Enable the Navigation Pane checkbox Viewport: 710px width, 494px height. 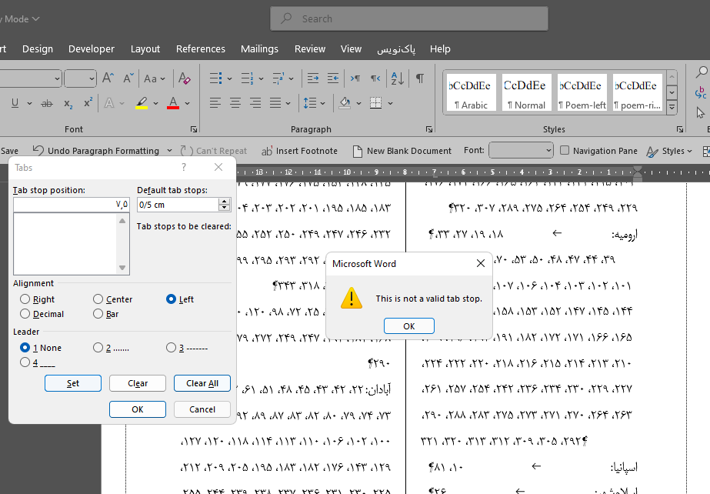coord(565,151)
